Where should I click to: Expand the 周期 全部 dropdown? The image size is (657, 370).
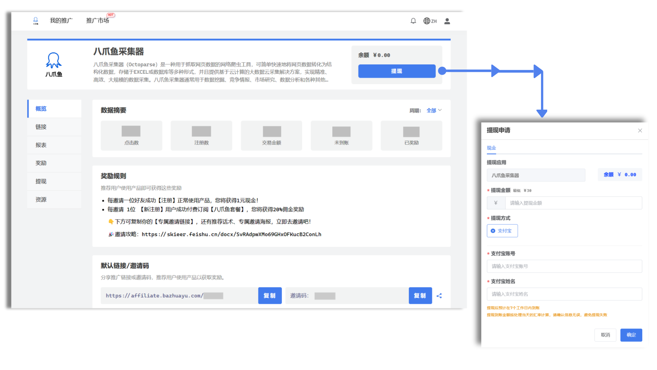(x=434, y=110)
